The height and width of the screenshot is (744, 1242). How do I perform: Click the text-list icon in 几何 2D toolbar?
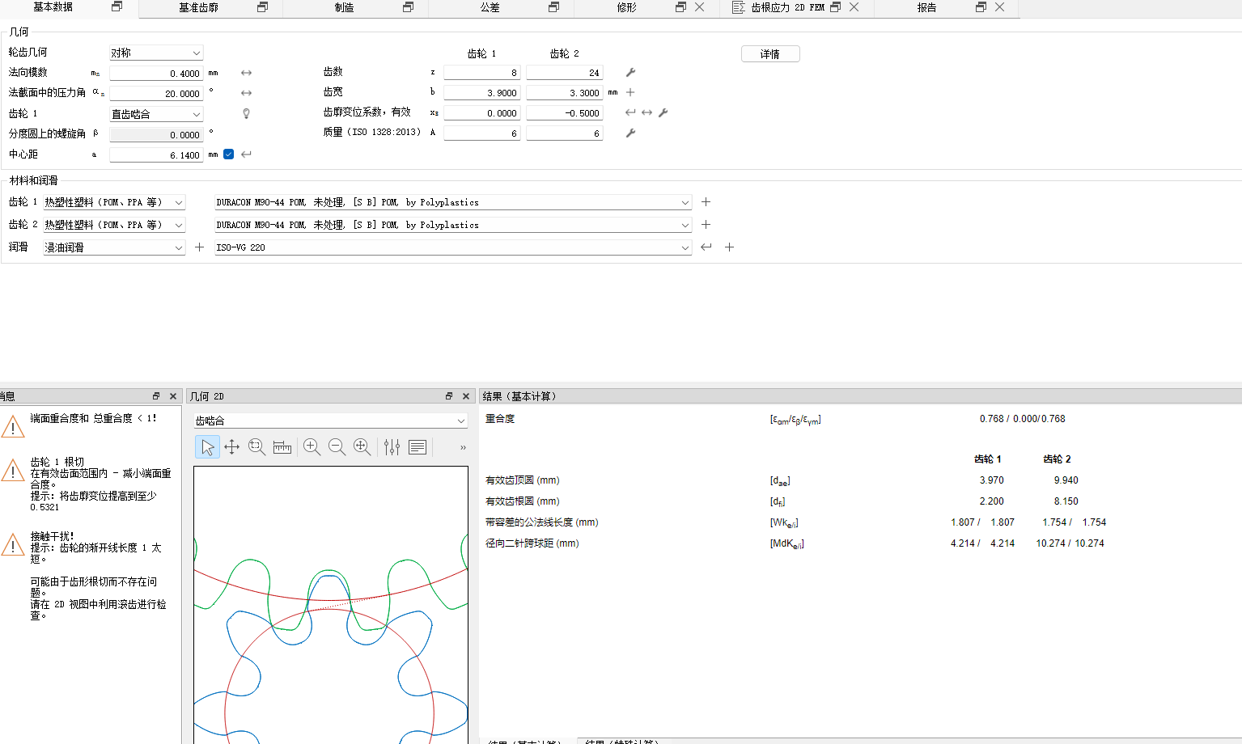418,447
